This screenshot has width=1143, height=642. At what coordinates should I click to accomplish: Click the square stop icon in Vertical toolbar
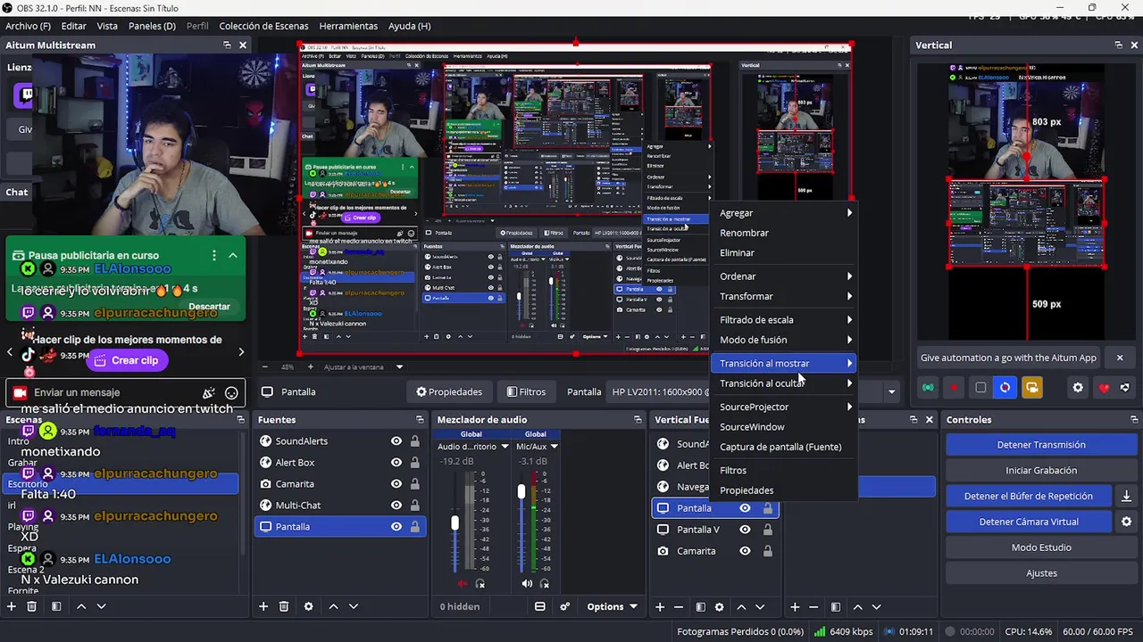point(980,388)
